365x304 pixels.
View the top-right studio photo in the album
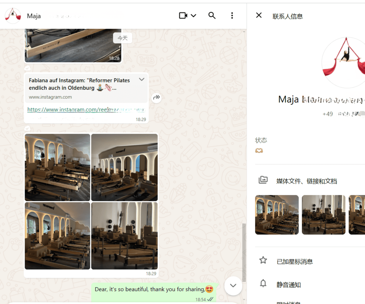click(x=124, y=168)
